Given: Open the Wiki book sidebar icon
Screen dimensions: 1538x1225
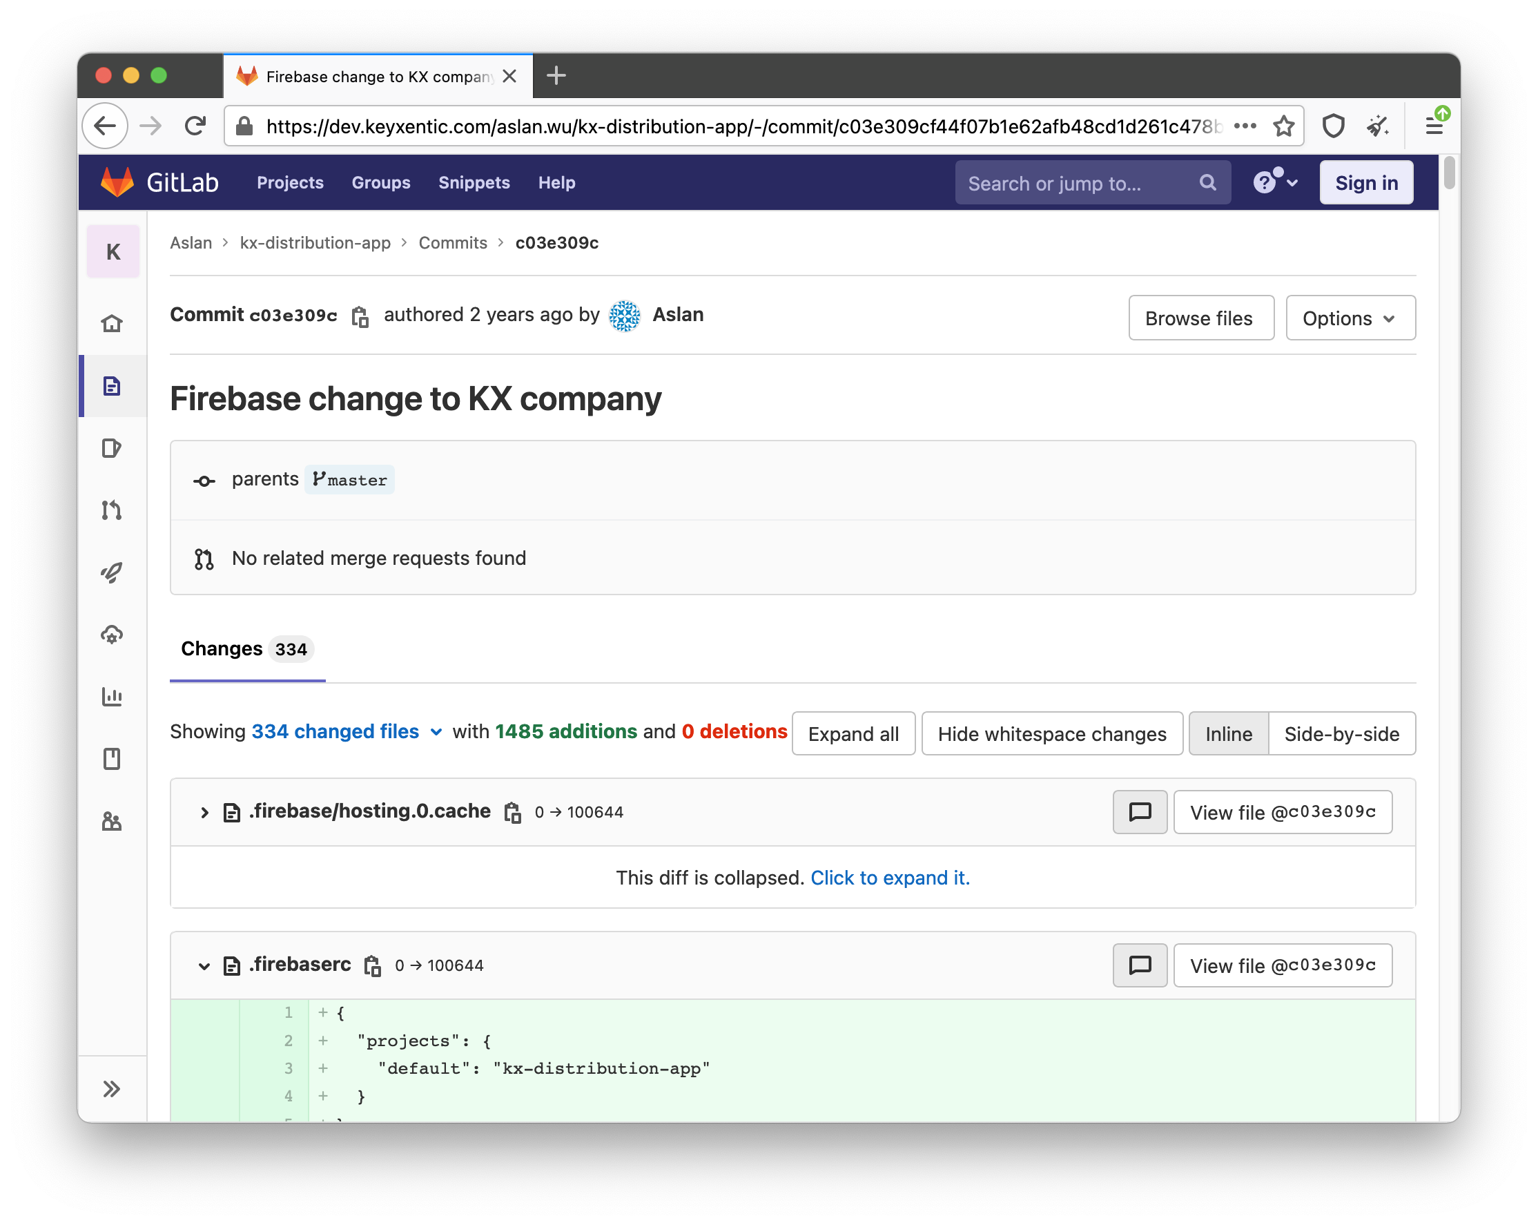Looking at the screenshot, I should (112, 758).
